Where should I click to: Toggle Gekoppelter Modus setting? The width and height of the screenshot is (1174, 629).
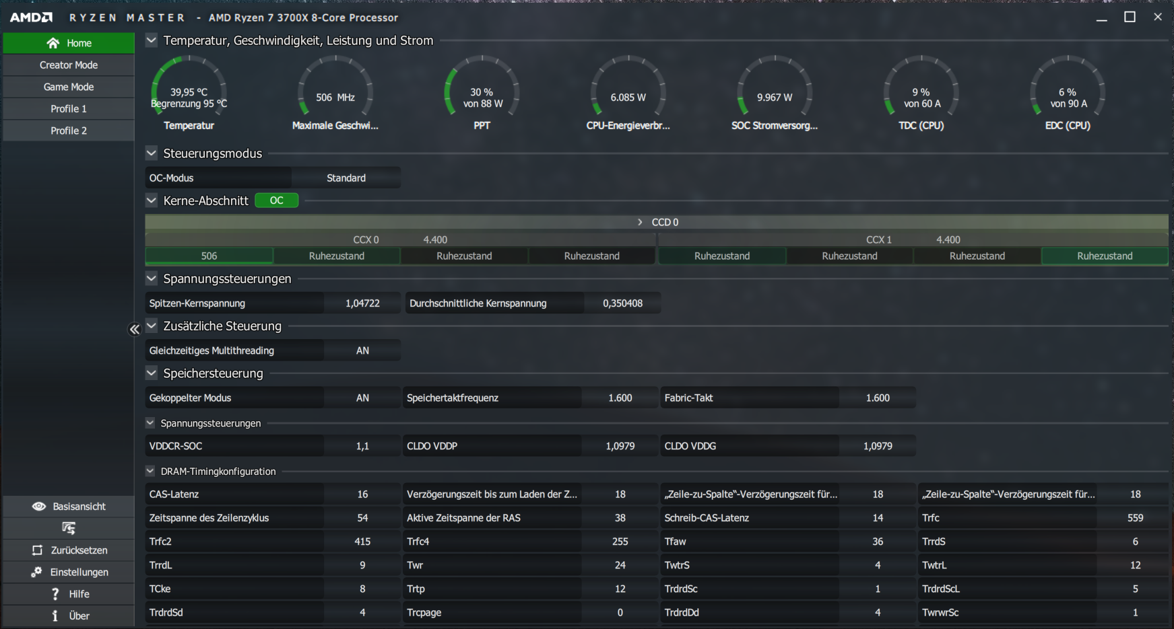(x=362, y=398)
